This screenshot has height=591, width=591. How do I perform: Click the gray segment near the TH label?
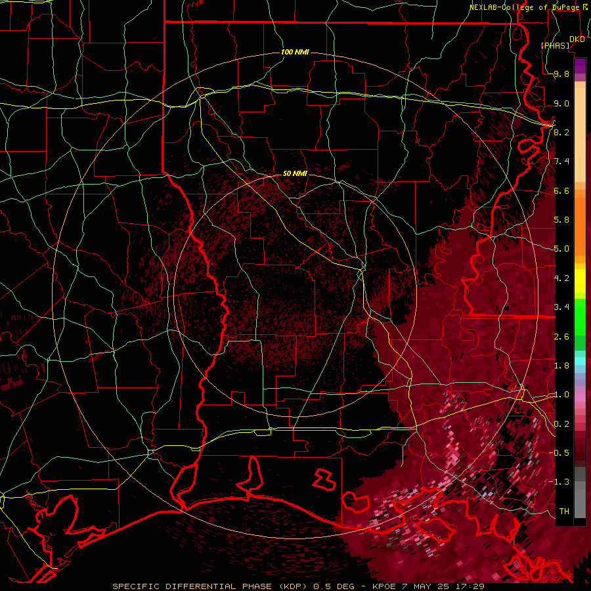(580, 503)
